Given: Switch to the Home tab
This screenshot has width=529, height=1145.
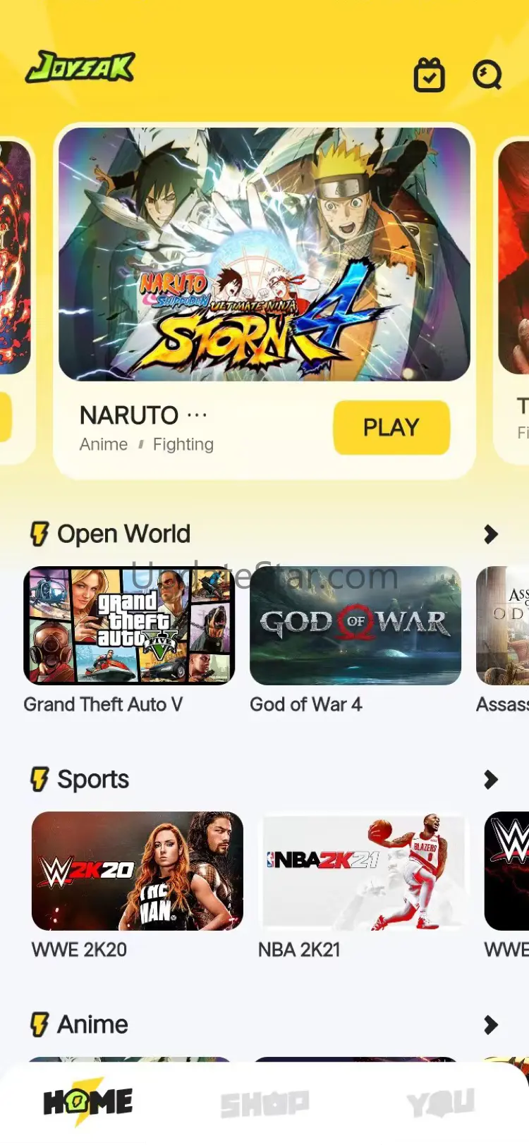Looking at the screenshot, I should [x=88, y=1101].
